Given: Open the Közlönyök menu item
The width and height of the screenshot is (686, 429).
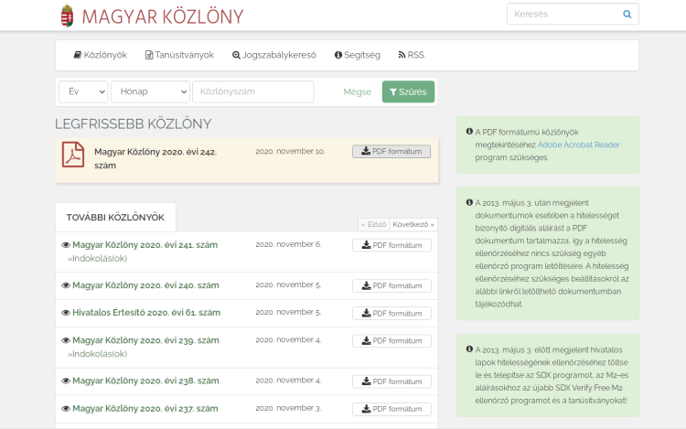Looking at the screenshot, I should point(100,55).
